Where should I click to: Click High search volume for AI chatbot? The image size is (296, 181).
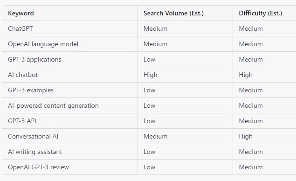(x=150, y=75)
